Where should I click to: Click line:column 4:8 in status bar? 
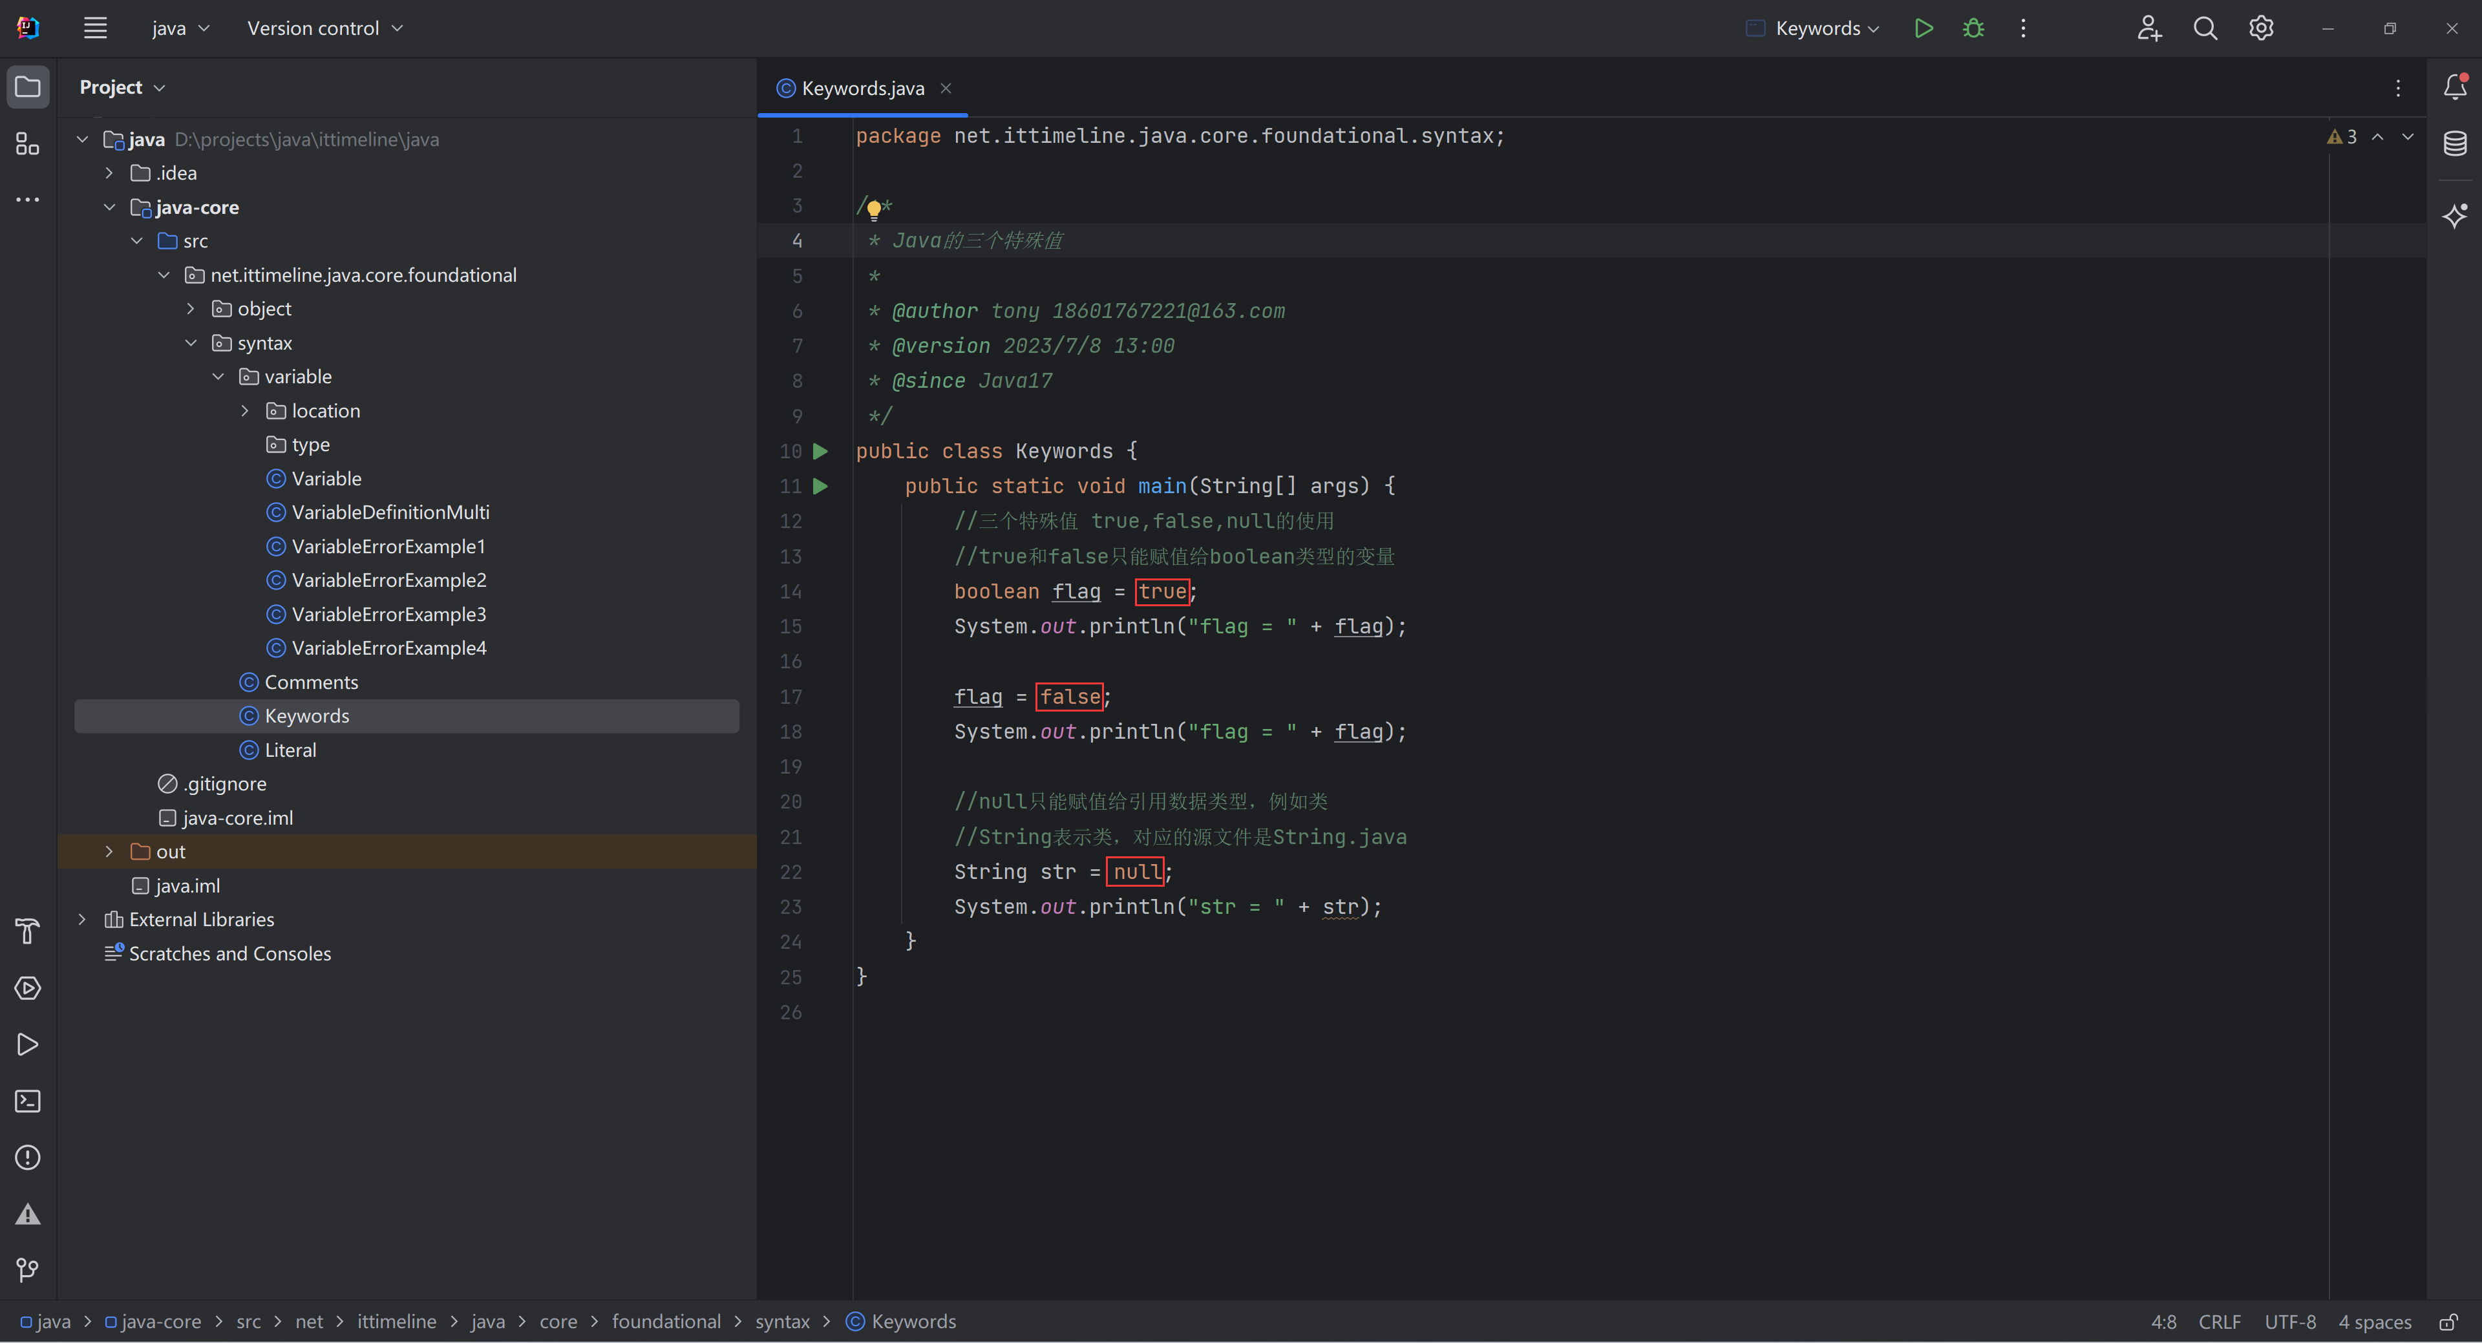point(2164,1322)
